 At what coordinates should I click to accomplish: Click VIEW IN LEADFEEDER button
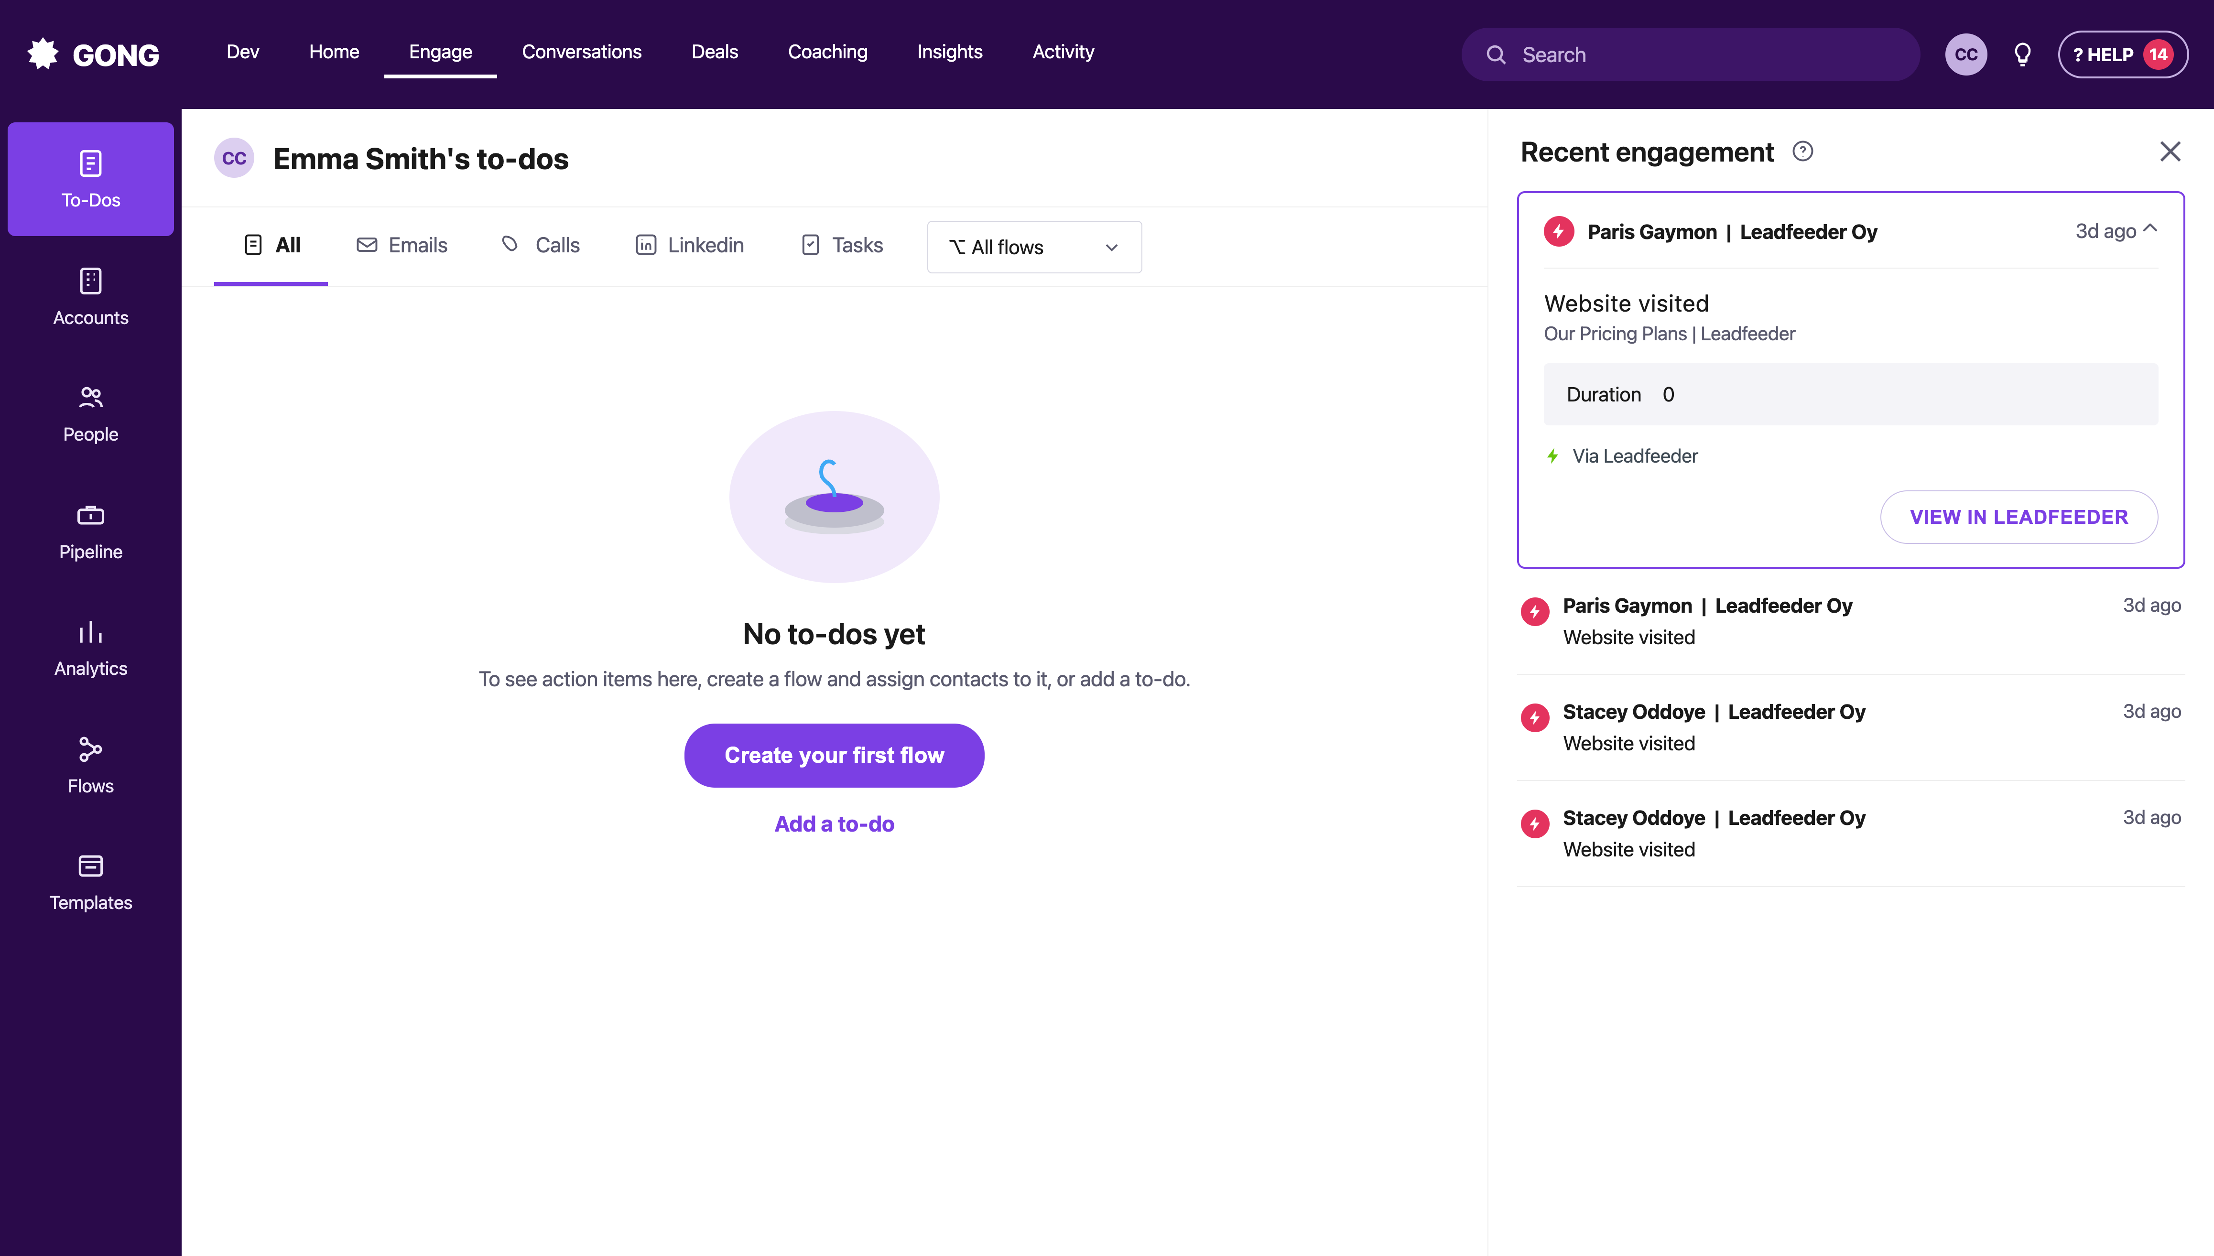coord(2018,517)
